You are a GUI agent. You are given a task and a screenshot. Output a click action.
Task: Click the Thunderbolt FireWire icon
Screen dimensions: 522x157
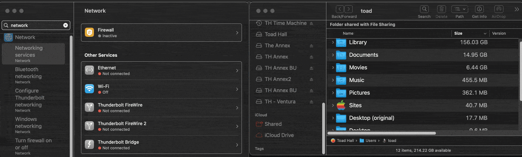pos(89,108)
